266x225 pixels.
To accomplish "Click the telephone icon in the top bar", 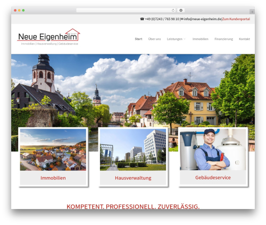I will click(x=142, y=19).
